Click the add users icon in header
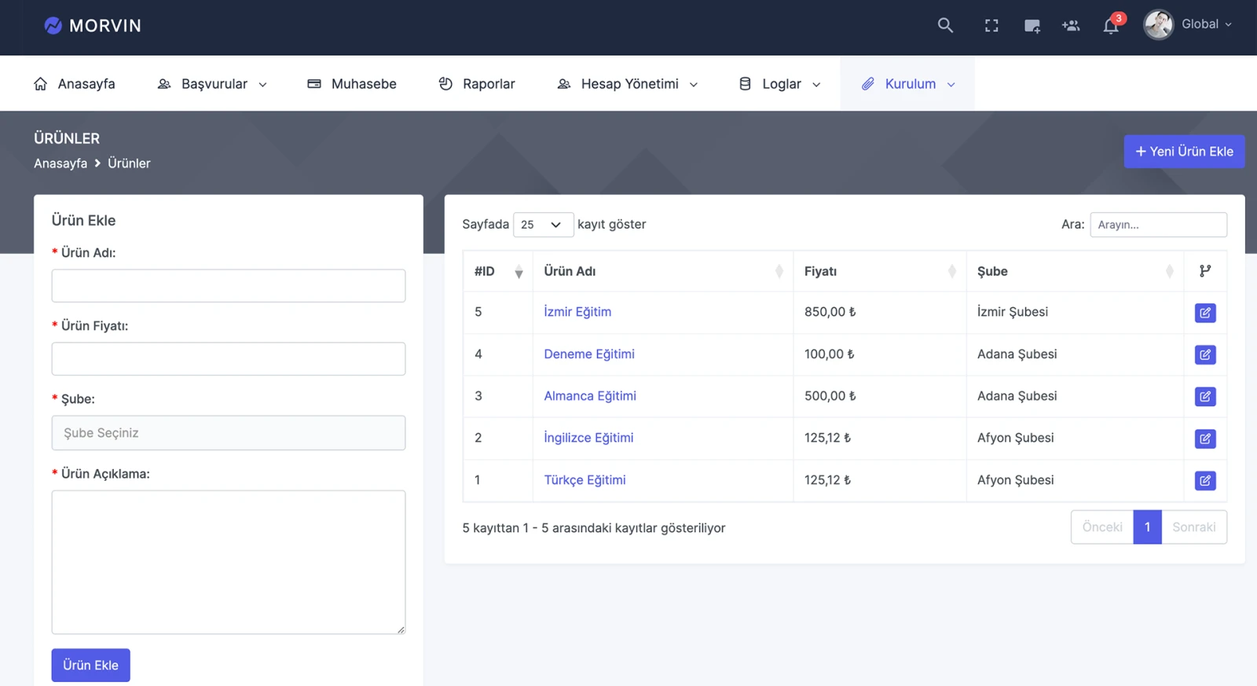The height and width of the screenshot is (686, 1257). tap(1071, 26)
